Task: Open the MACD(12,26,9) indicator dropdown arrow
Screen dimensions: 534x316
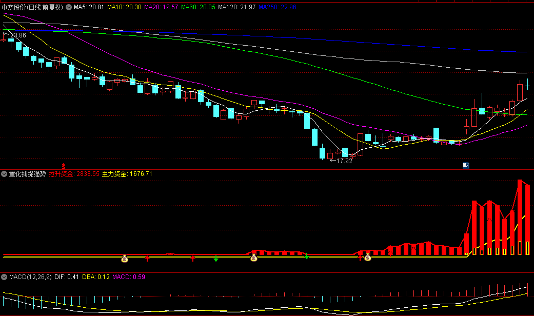Action: pyautogui.click(x=4, y=277)
